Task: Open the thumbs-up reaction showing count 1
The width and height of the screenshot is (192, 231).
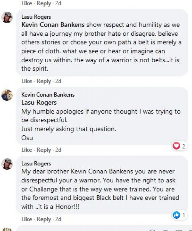Action: [179, 215]
